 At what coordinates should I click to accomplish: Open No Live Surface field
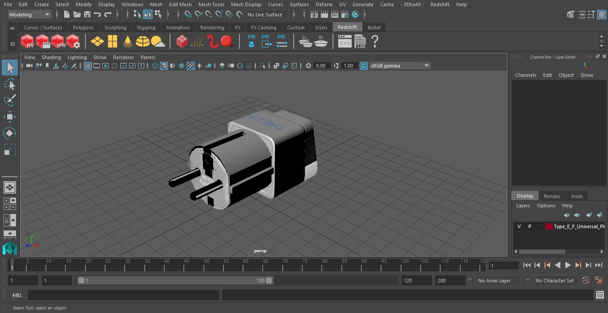tap(267, 15)
